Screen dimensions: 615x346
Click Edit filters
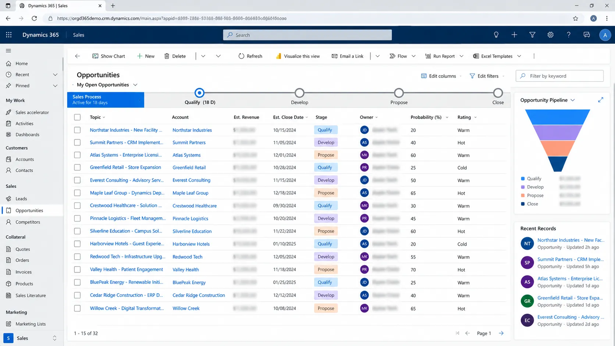(x=484, y=76)
